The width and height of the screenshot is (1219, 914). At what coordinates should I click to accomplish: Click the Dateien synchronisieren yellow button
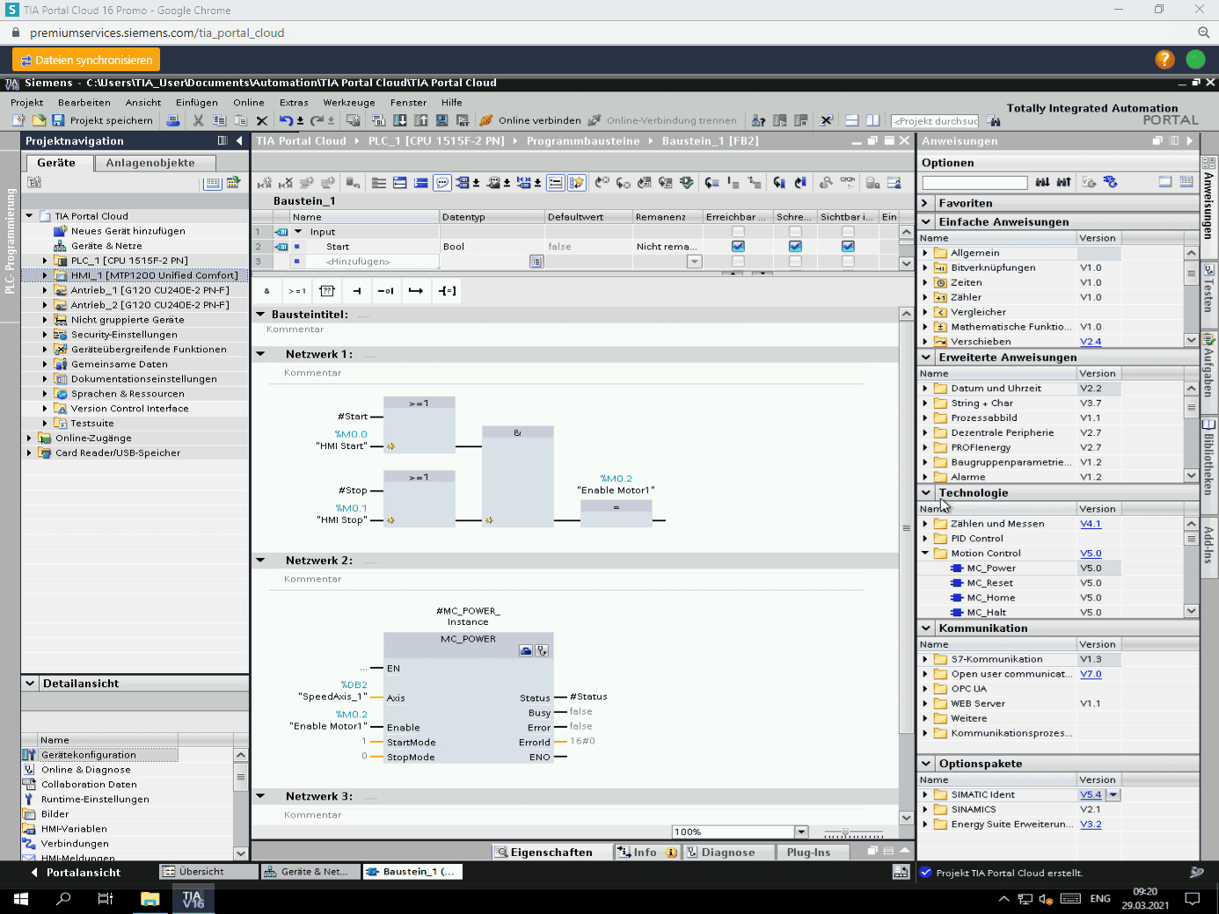pyautogui.click(x=85, y=60)
